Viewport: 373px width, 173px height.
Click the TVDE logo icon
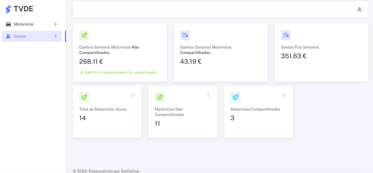point(8,9)
